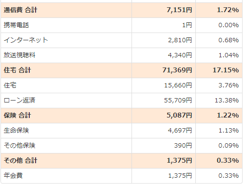
Task: Select the 放送視聴料 row label
Action: 19,55
